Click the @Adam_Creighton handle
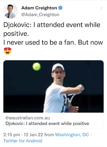Viewport: 107px width, 147px height. (x=40, y=15)
